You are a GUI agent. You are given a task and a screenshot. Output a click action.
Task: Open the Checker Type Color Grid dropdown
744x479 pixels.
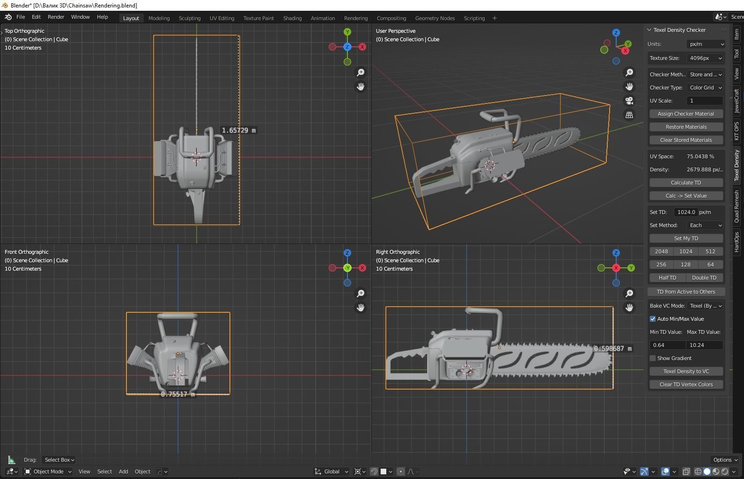point(705,88)
